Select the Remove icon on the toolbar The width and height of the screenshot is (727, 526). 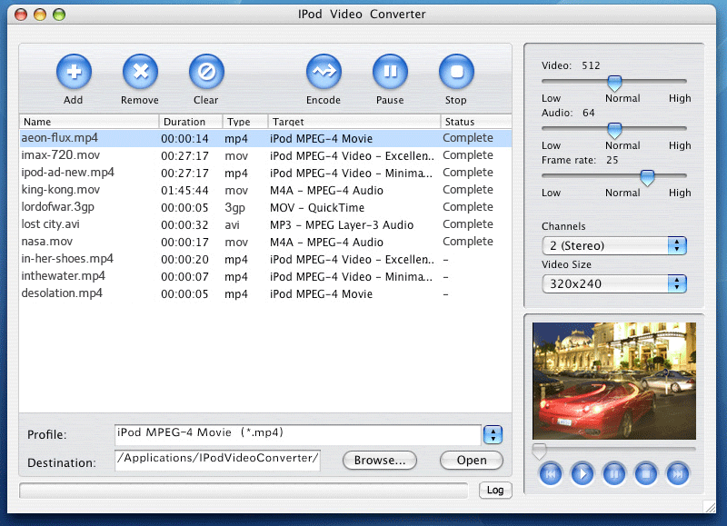click(x=139, y=73)
